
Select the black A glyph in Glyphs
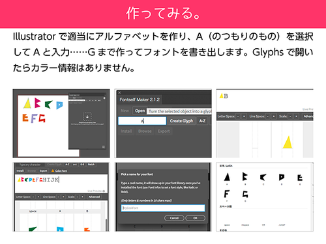[x=227, y=177]
